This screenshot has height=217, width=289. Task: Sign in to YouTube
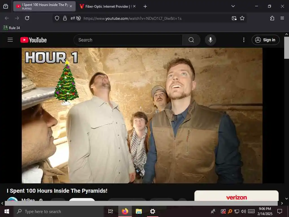(266, 40)
